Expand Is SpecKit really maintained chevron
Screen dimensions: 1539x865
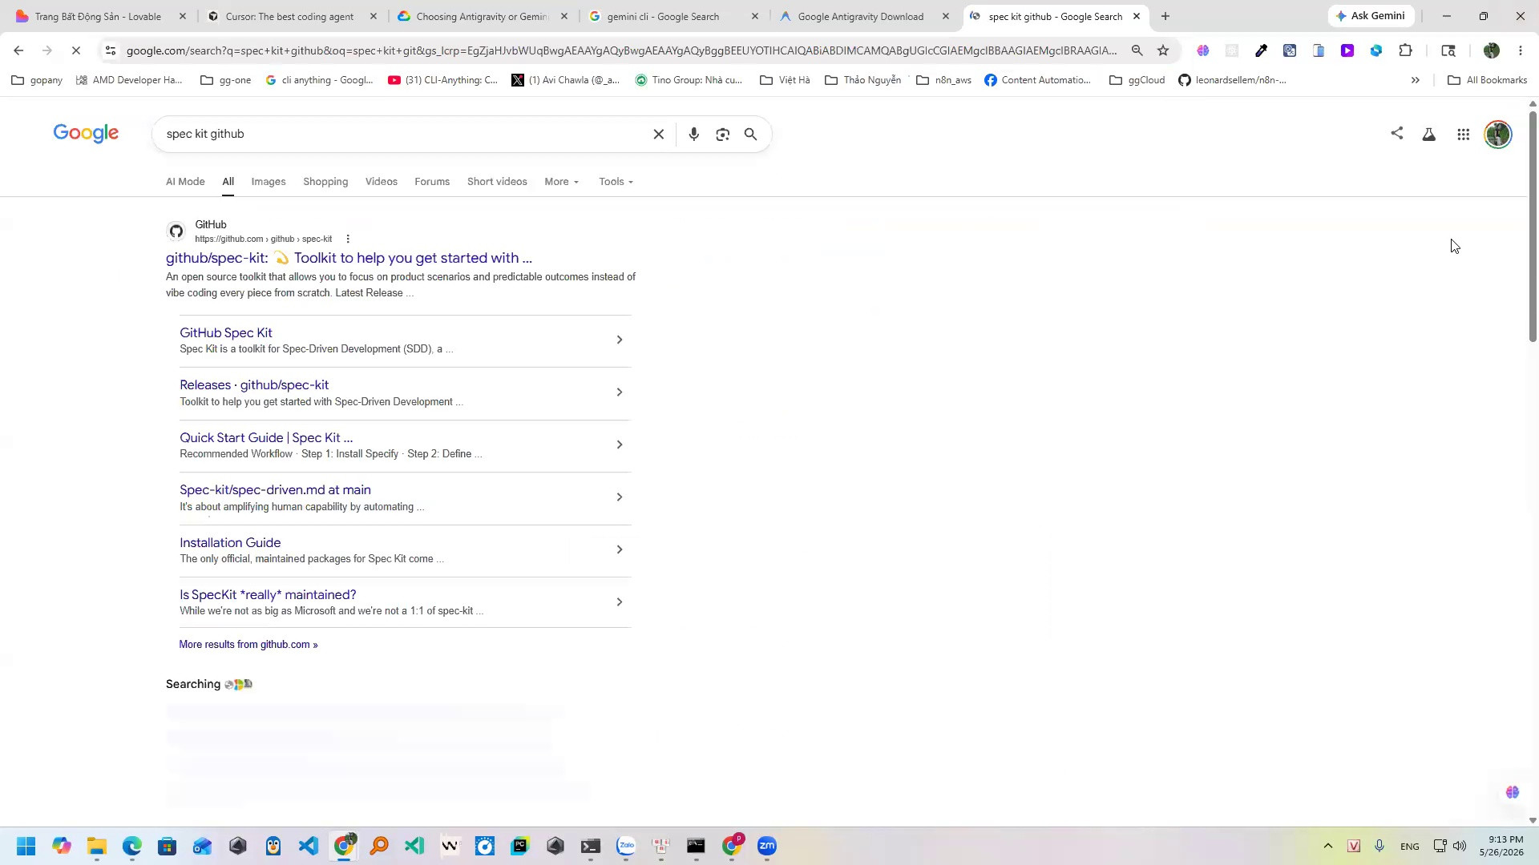point(619,602)
